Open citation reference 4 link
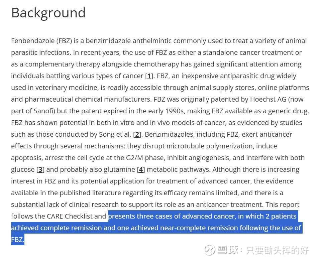318x260 pixels. [x=141, y=170]
